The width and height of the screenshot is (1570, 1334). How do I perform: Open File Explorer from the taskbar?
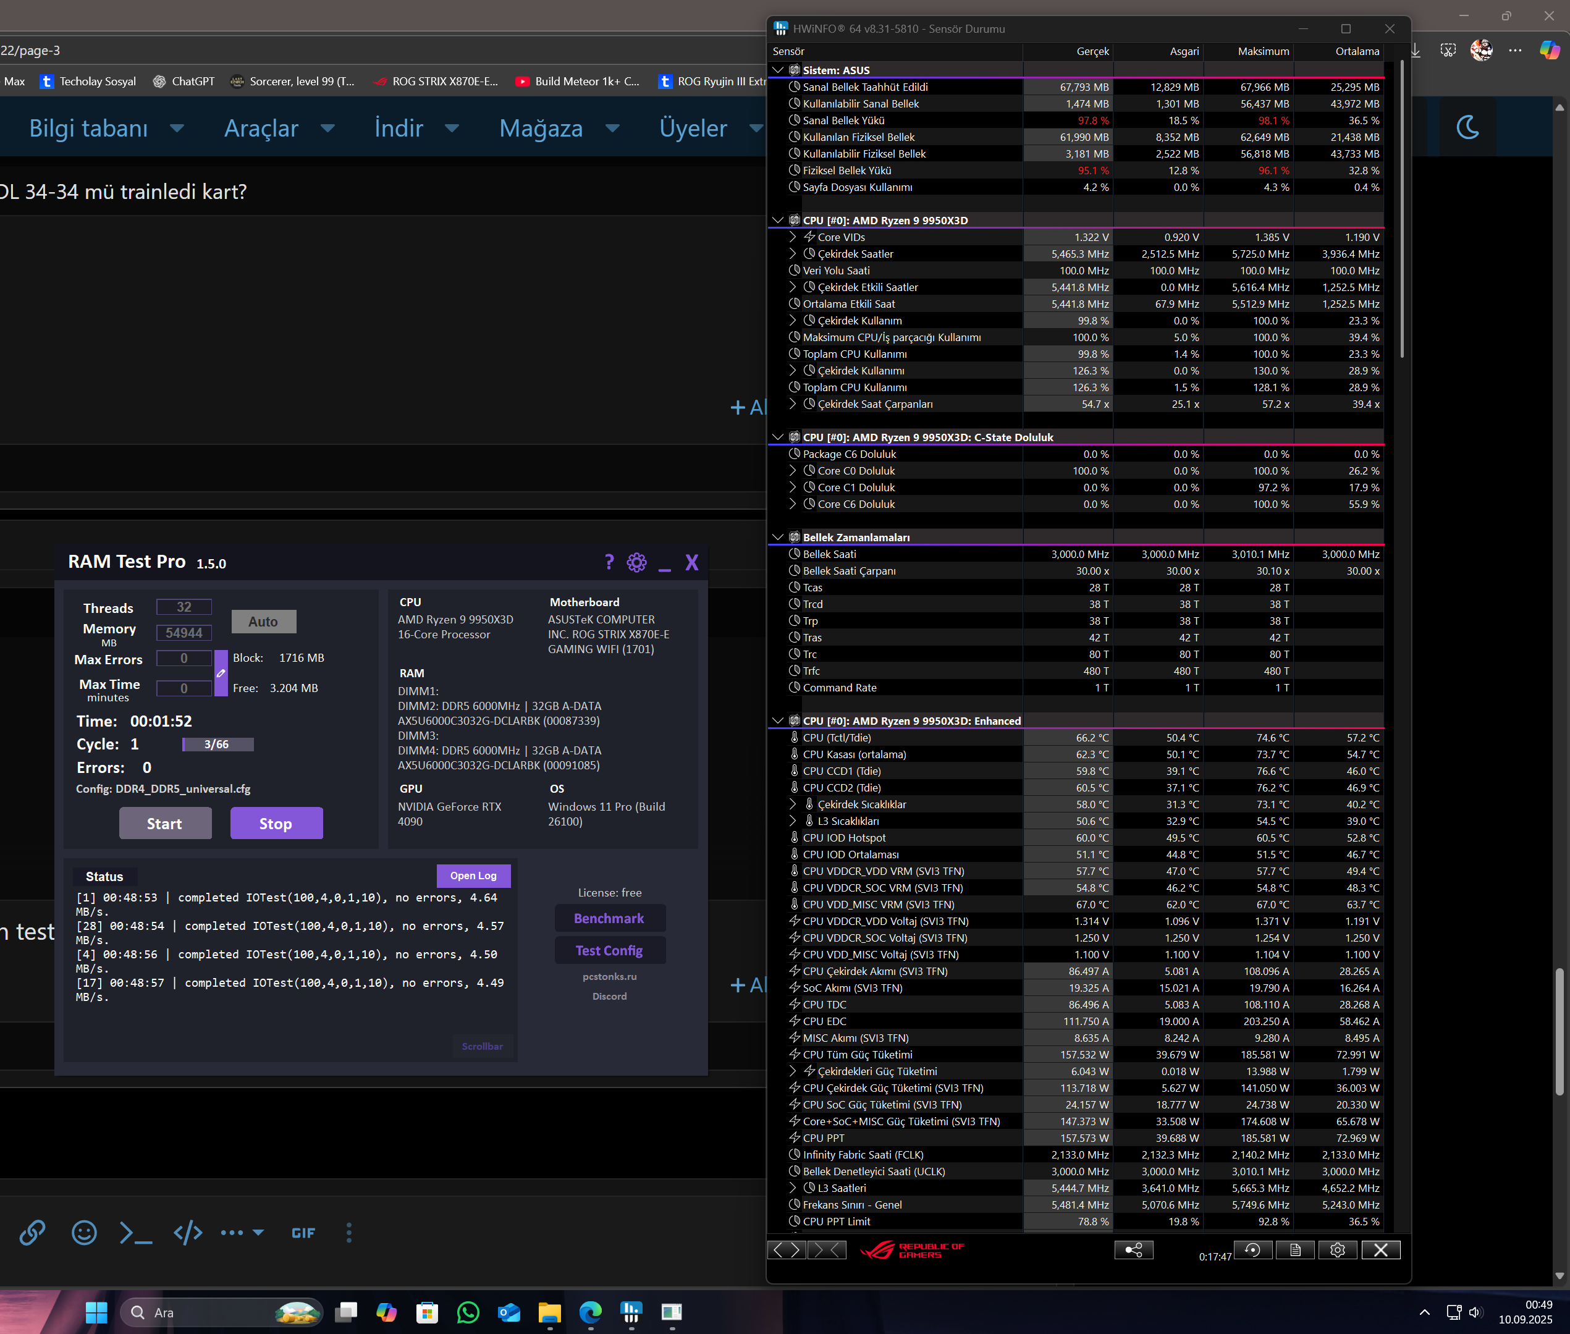coord(550,1312)
